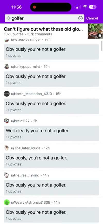
Task: Tap the NSFW avatar of North_Mastodon_4310
Action: 6,94
